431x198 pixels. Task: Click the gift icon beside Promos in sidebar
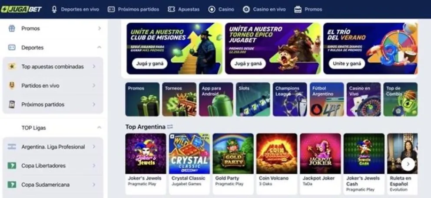12,28
